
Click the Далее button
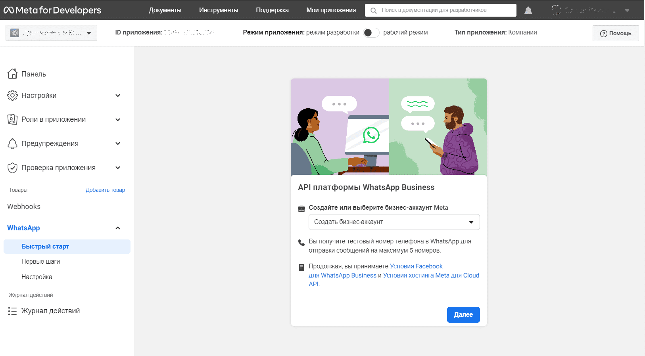(463, 315)
